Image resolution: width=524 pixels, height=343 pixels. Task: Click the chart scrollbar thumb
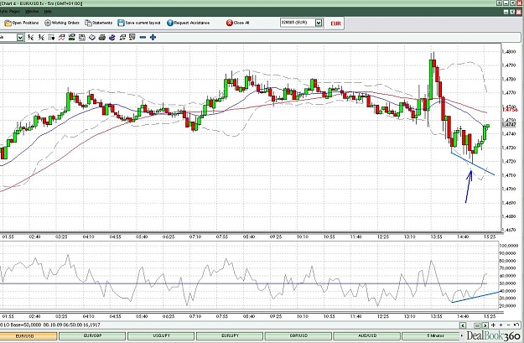click(478, 325)
